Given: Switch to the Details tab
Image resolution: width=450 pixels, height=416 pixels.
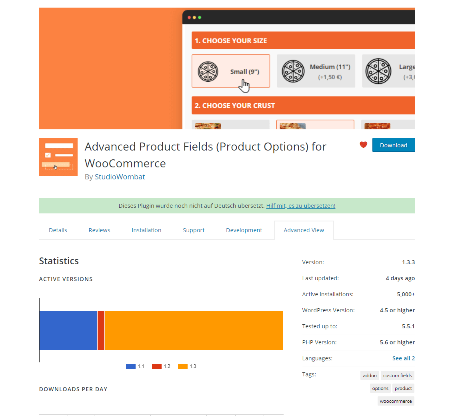Looking at the screenshot, I should click(x=58, y=230).
